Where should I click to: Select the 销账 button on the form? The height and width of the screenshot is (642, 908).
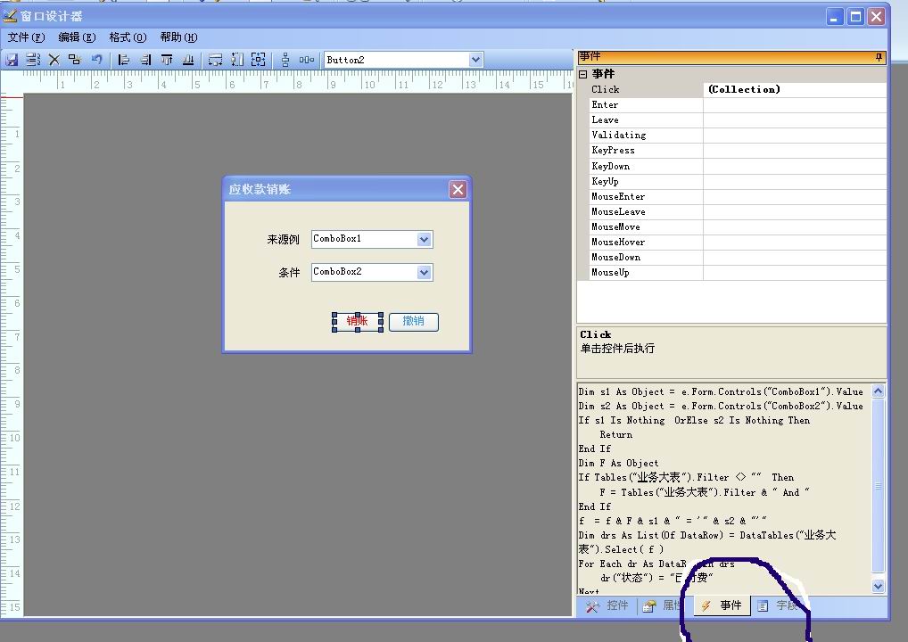(x=357, y=321)
